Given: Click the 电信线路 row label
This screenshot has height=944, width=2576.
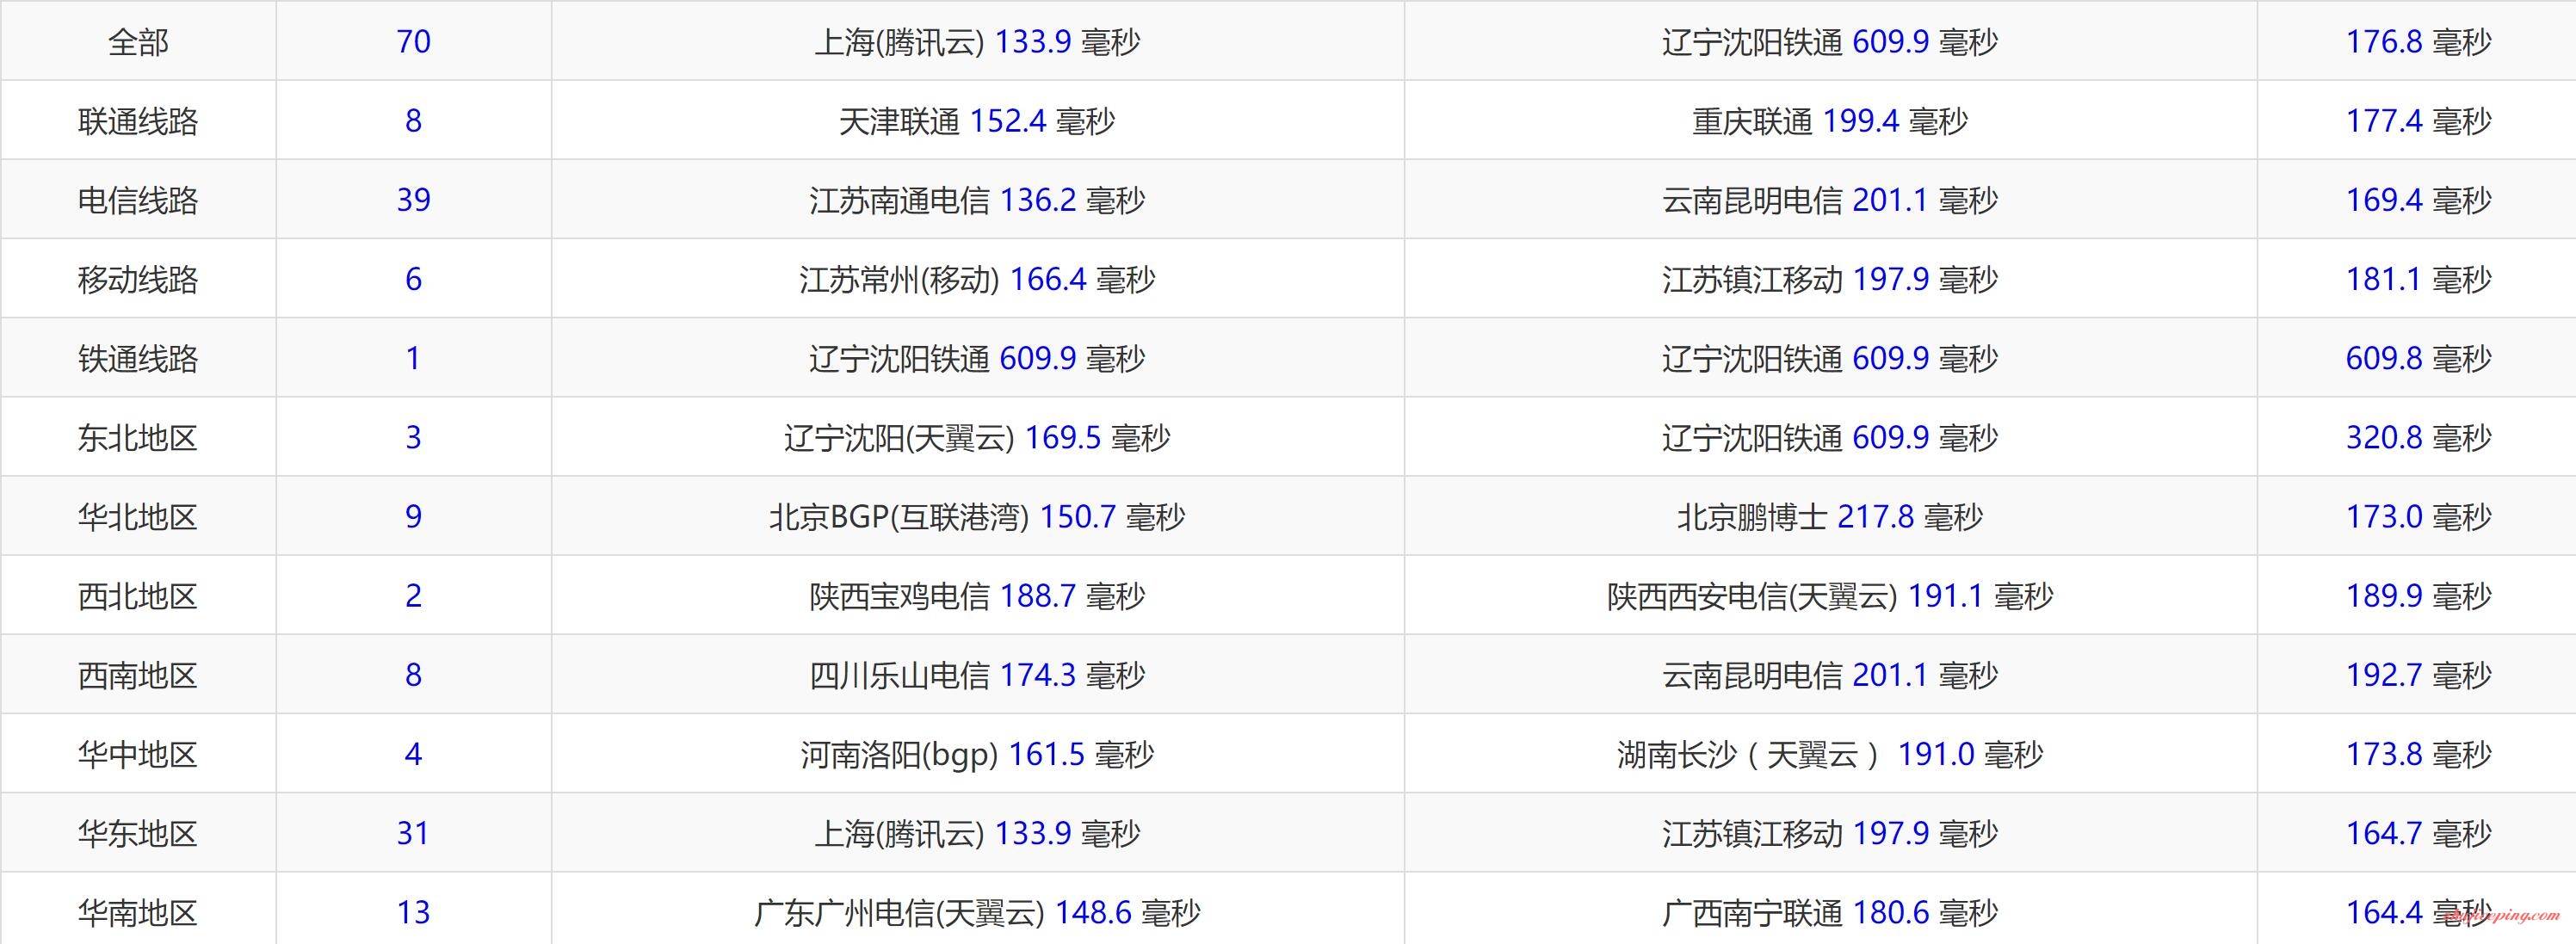Looking at the screenshot, I should point(138,200).
